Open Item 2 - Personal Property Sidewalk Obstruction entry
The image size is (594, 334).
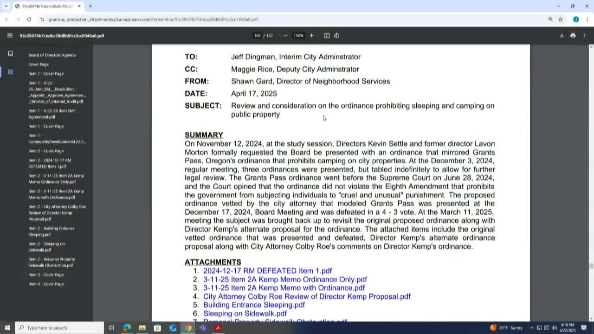tap(52, 263)
